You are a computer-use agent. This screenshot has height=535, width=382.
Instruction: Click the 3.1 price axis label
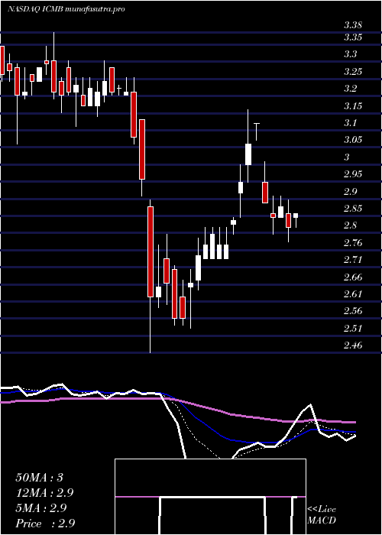(x=350, y=123)
